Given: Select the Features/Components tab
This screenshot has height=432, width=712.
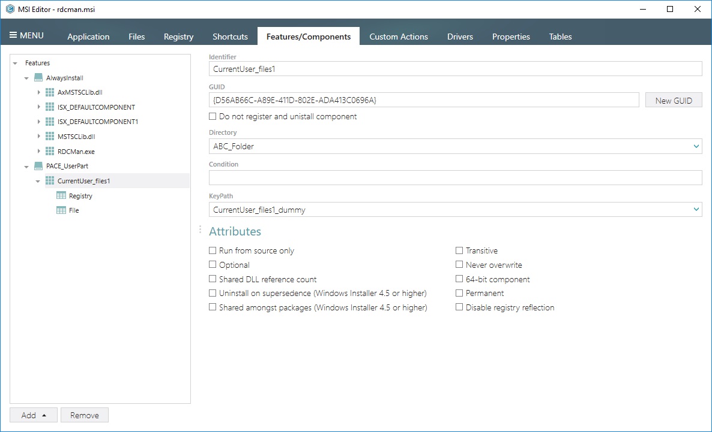Looking at the screenshot, I should pos(309,37).
